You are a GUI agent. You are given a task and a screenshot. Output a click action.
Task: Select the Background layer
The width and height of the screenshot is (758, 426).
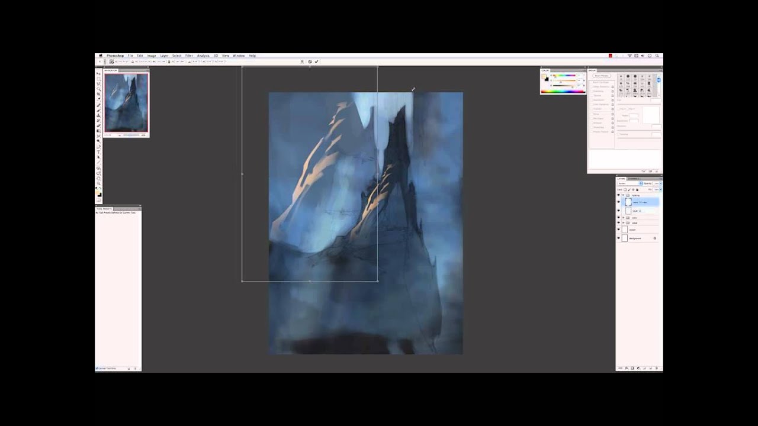coord(640,238)
